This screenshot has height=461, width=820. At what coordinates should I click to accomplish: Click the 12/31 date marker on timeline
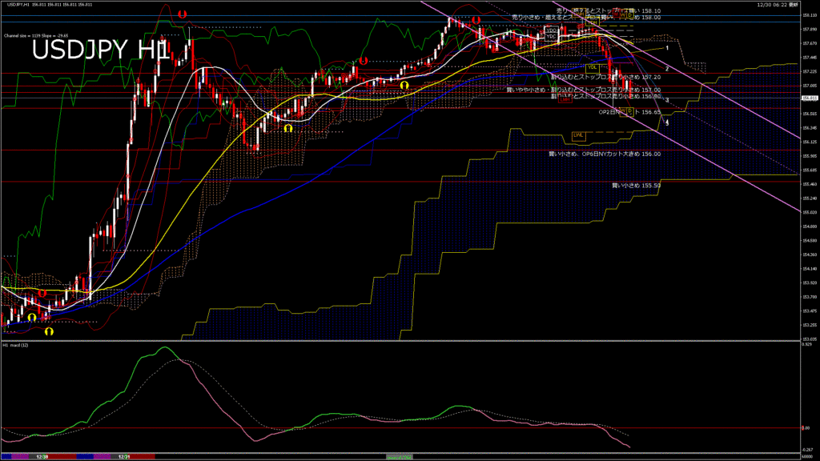click(x=124, y=457)
